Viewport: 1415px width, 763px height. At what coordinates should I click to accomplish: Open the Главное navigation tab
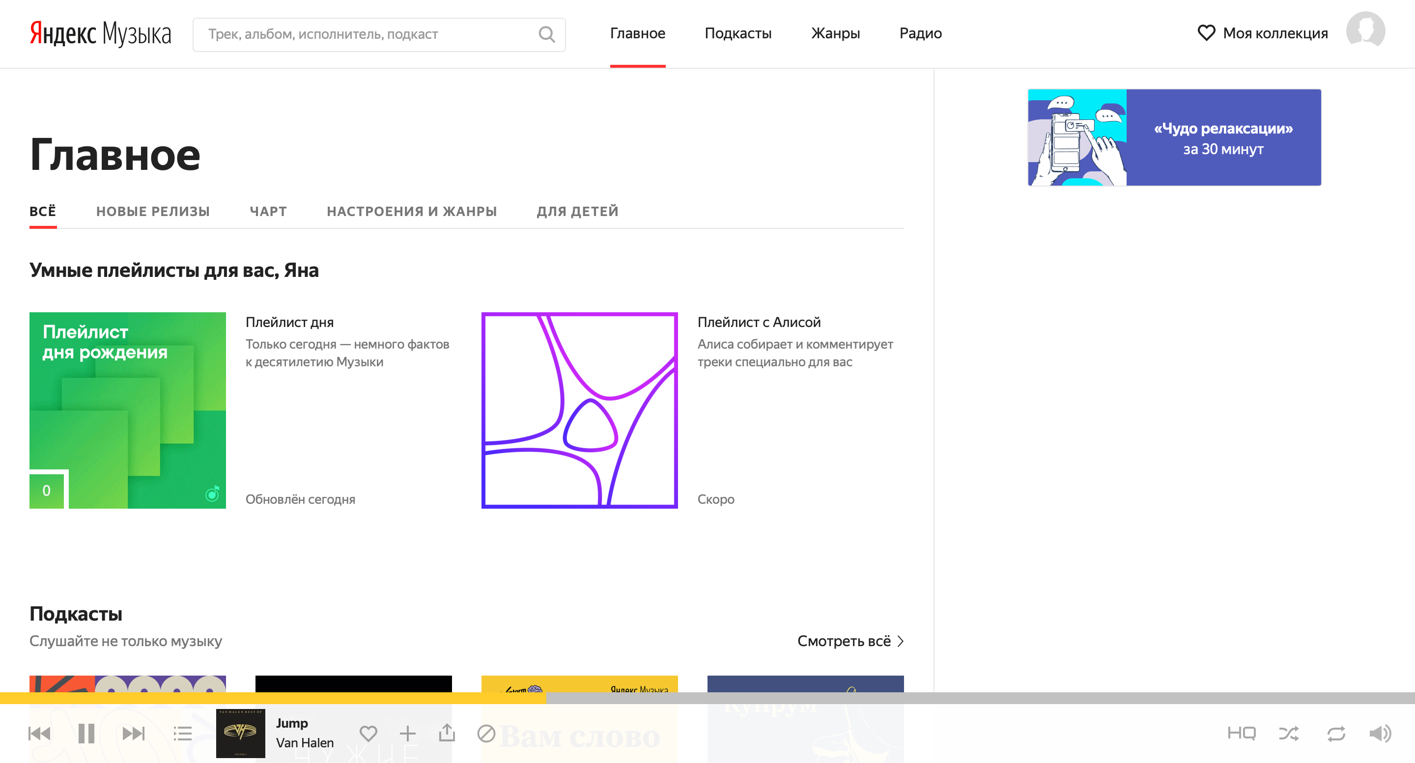[x=637, y=33]
